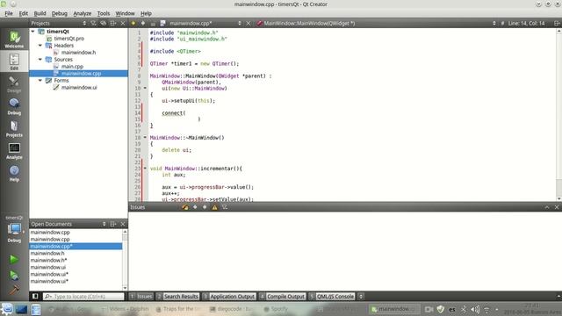Synchronize Projects tree with editor
The image size is (562, 316).
pyautogui.click(x=104, y=24)
